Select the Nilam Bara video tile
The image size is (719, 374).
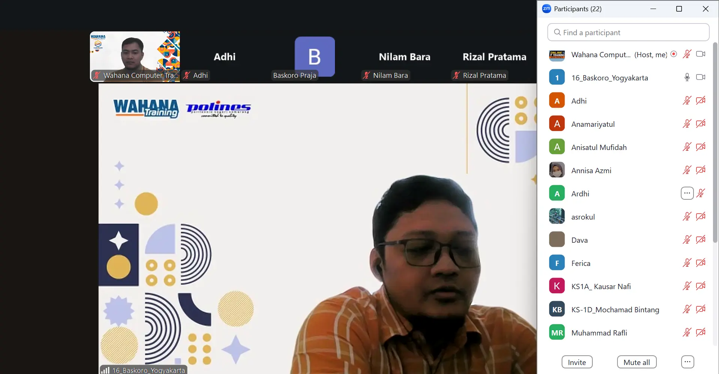pos(405,56)
